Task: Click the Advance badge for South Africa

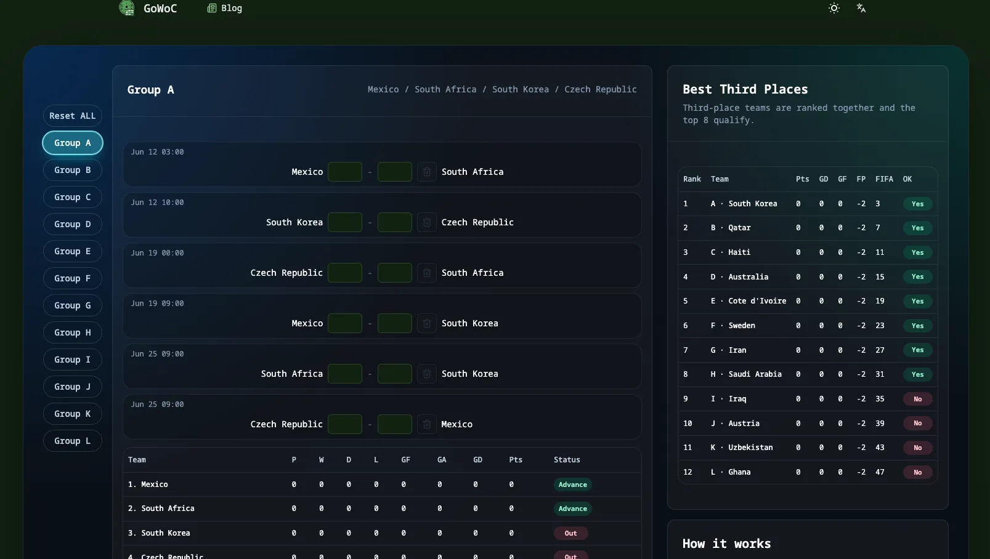Action: tap(573, 509)
